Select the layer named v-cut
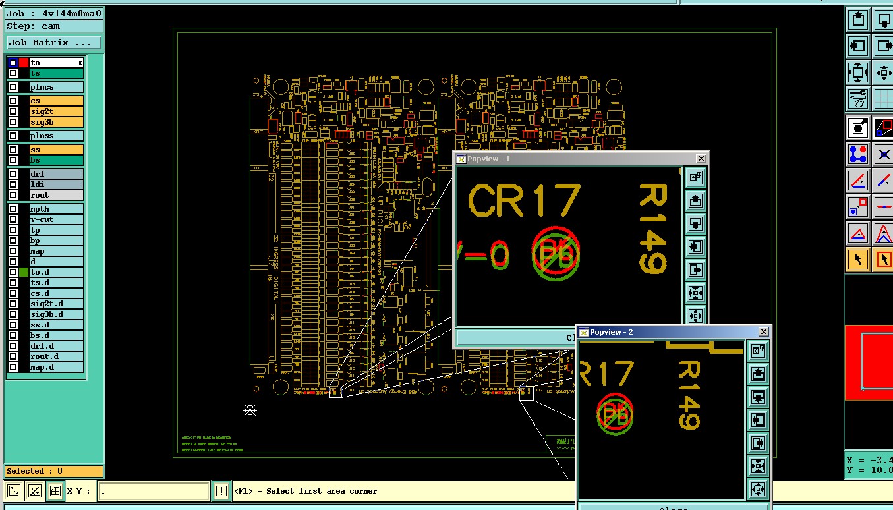The image size is (893, 510). 57,219
